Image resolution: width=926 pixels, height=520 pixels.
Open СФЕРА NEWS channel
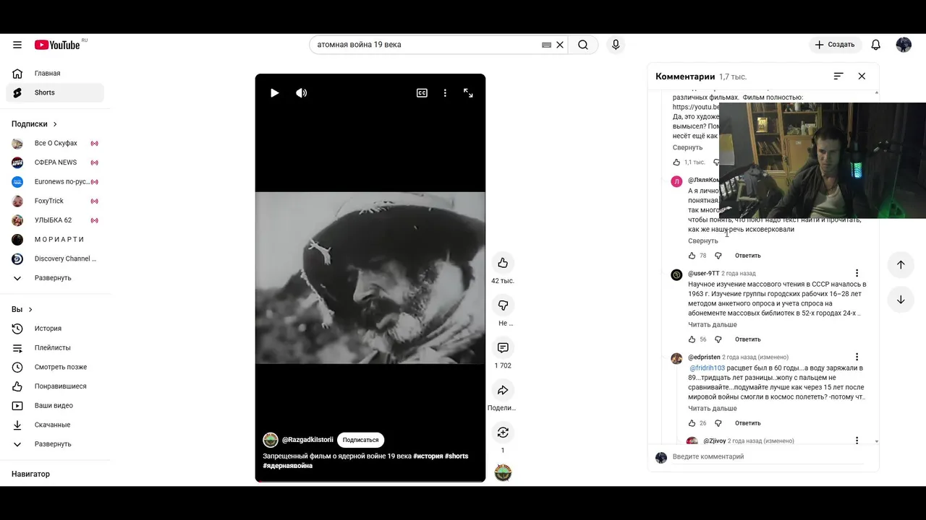tap(55, 162)
